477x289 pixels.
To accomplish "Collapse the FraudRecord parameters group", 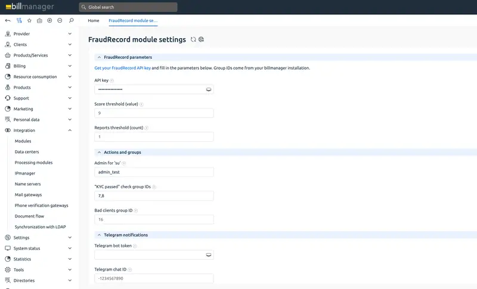I will point(99,57).
